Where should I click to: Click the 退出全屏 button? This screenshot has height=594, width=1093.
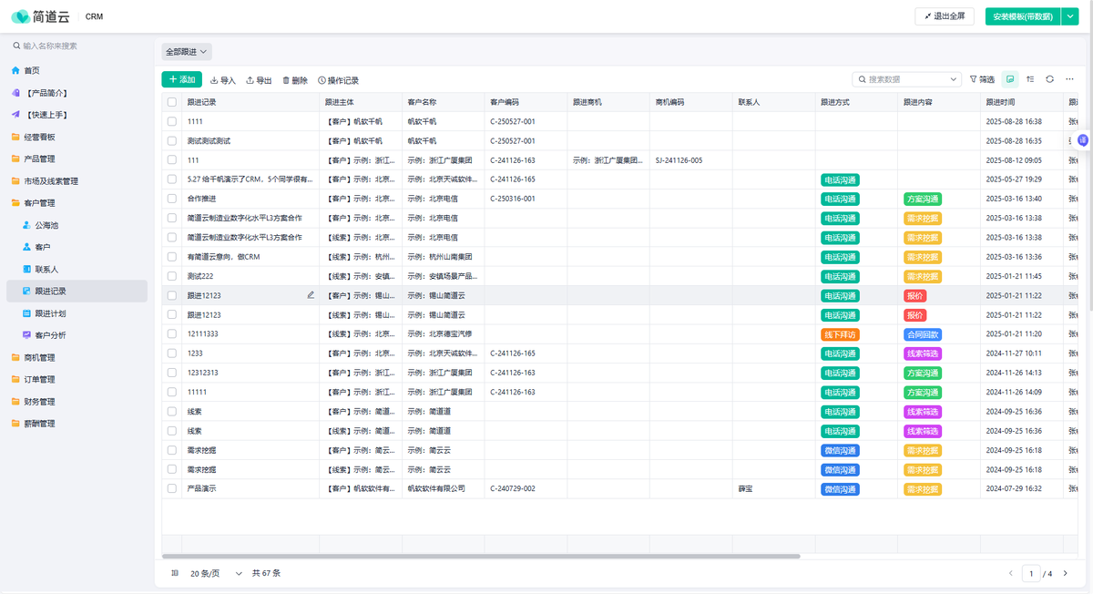click(944, 16)
